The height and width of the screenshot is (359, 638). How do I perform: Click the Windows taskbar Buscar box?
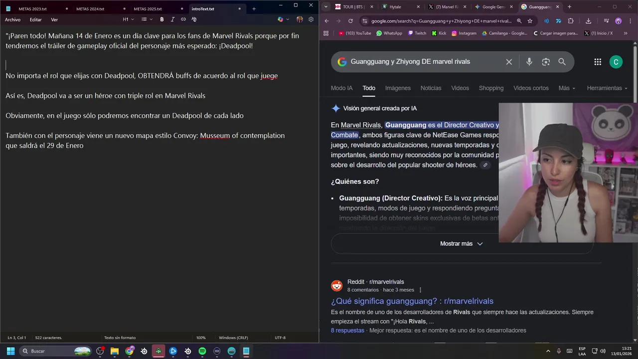click(x=56, y=351)
